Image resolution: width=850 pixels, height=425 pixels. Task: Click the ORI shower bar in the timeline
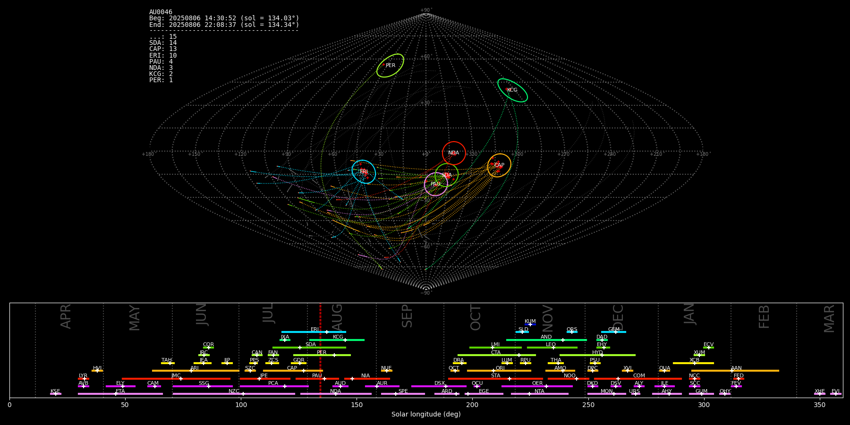499,371
